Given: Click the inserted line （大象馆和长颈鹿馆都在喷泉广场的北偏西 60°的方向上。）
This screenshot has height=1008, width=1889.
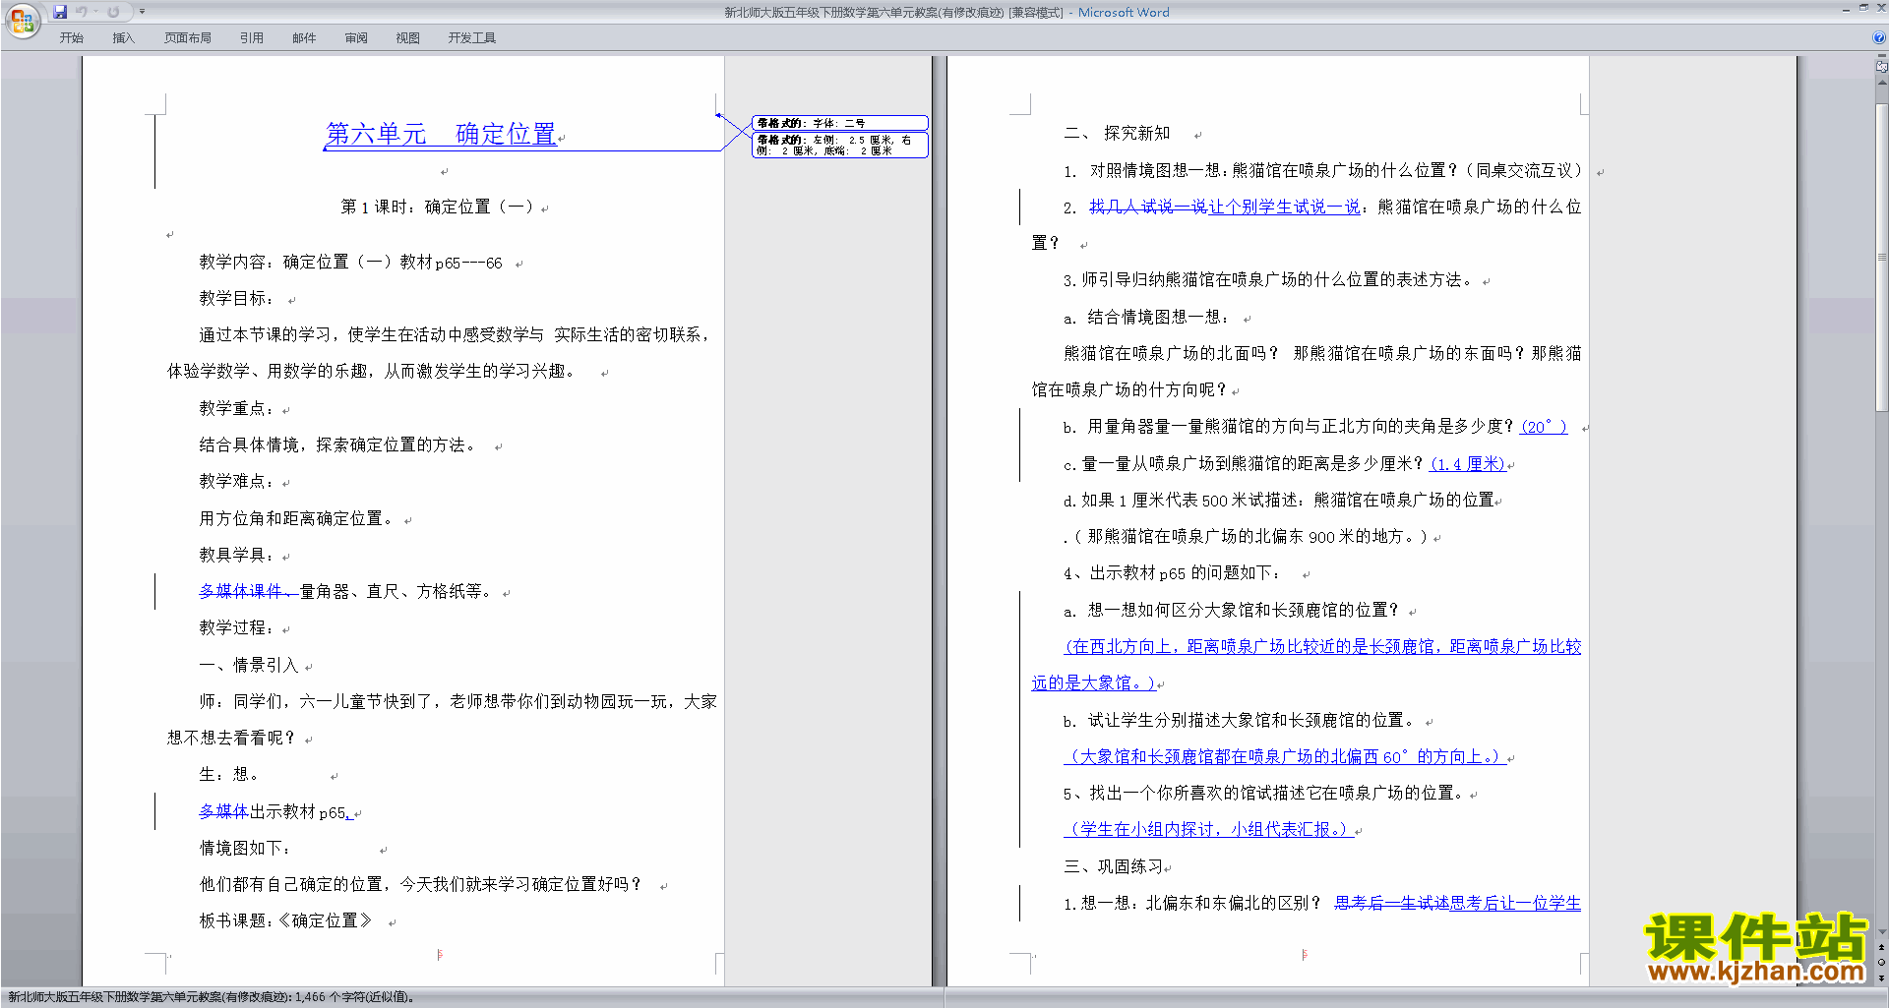Looking at the screenshot, I should [1285, 757].
